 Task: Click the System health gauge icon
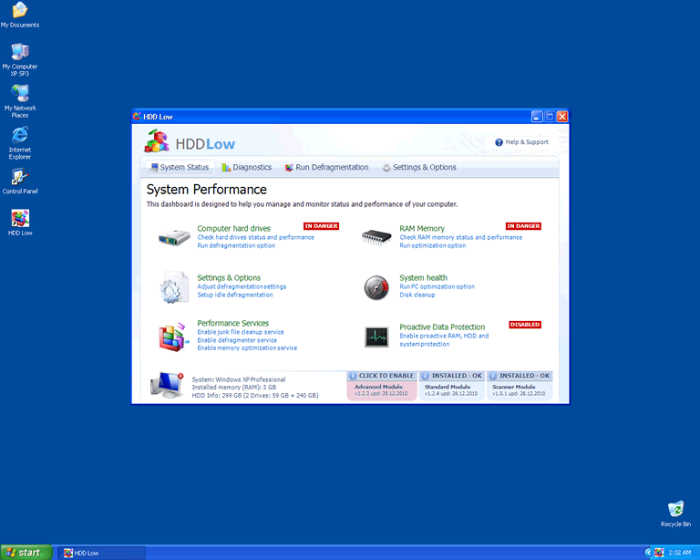pos(376,288)
